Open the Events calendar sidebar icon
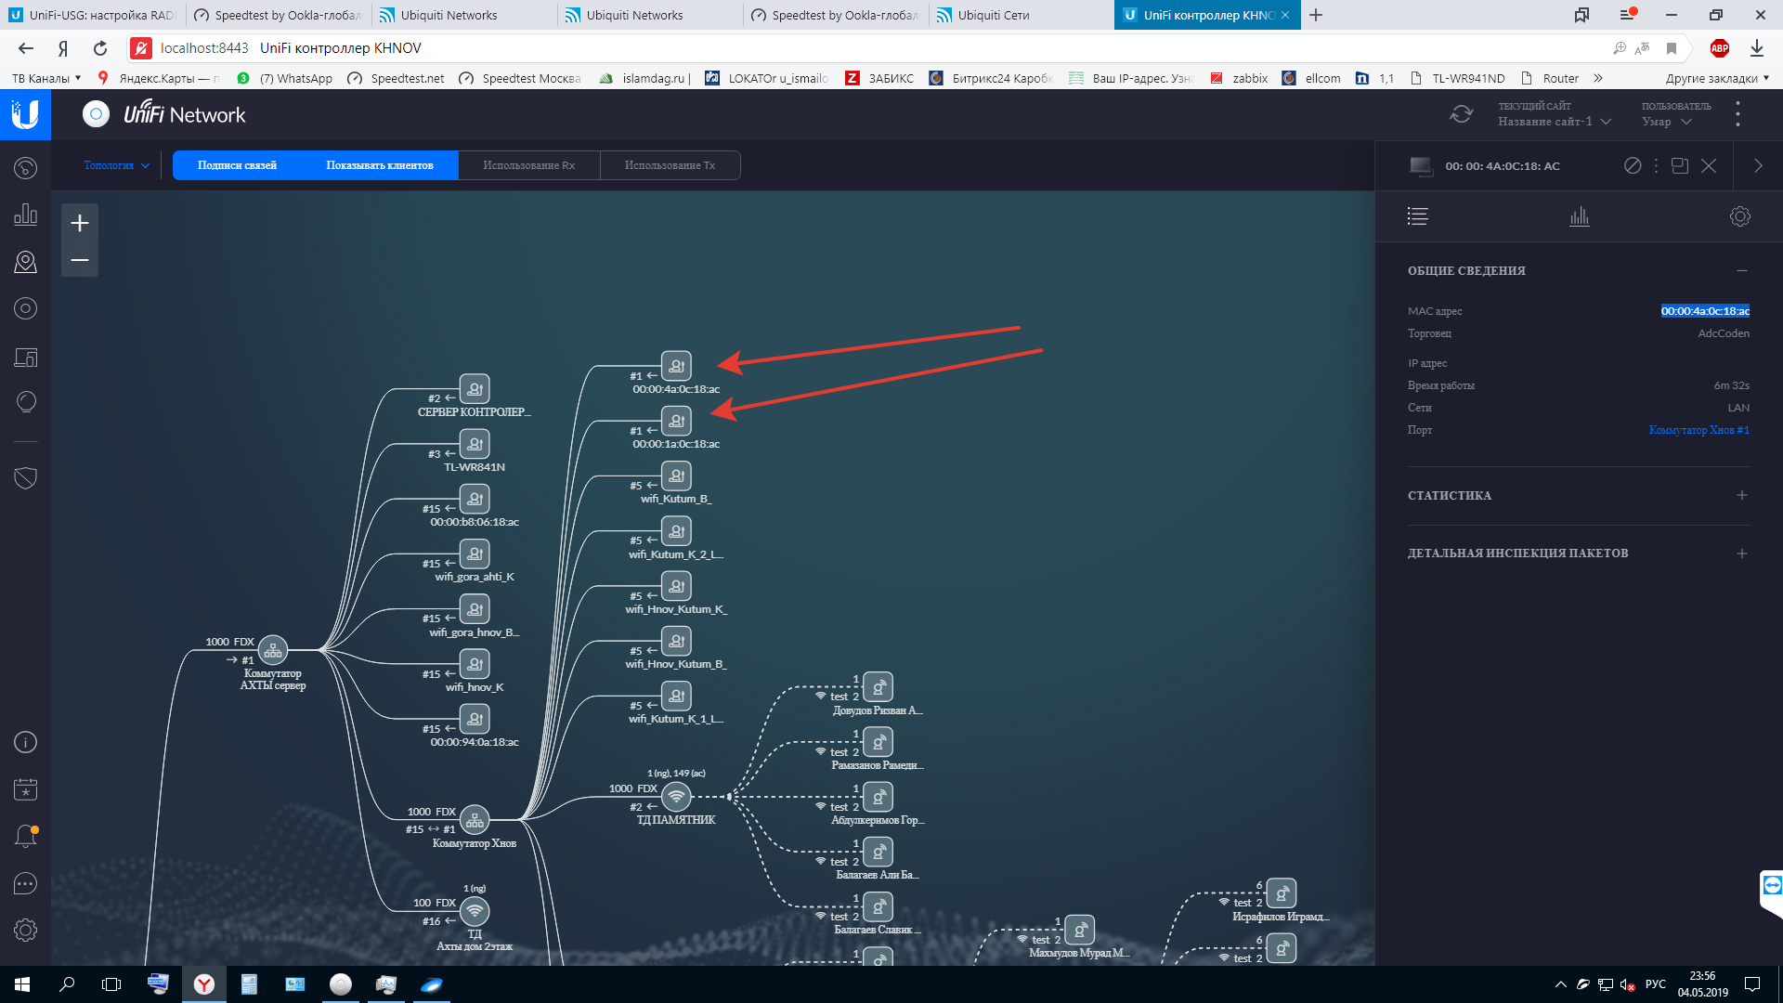The width and height of the screenshot is (1783, 1003). [25, 789]
